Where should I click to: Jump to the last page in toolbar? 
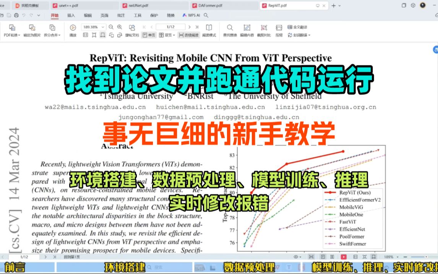(x=197, y=27)
